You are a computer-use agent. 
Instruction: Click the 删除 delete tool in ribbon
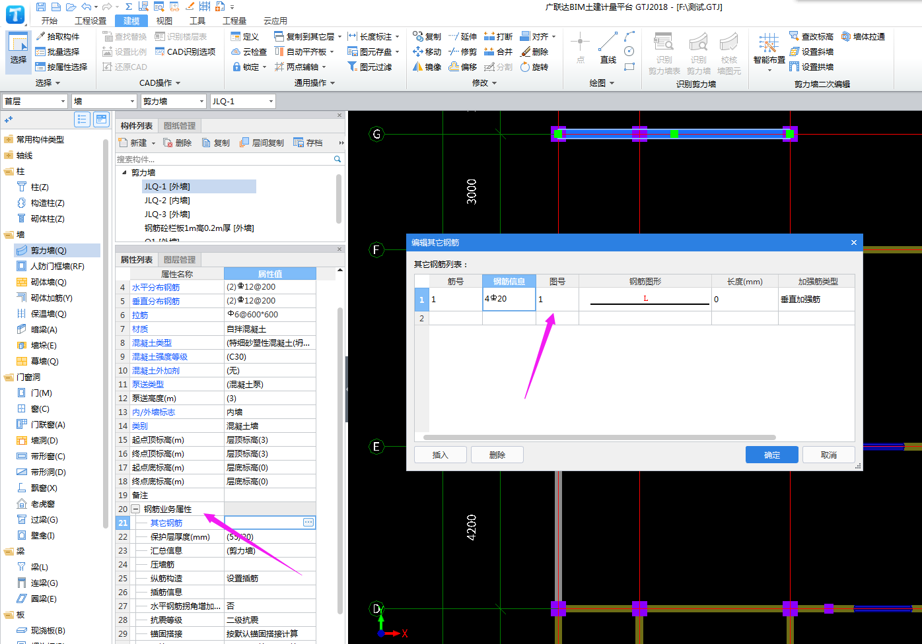point(534,51)
